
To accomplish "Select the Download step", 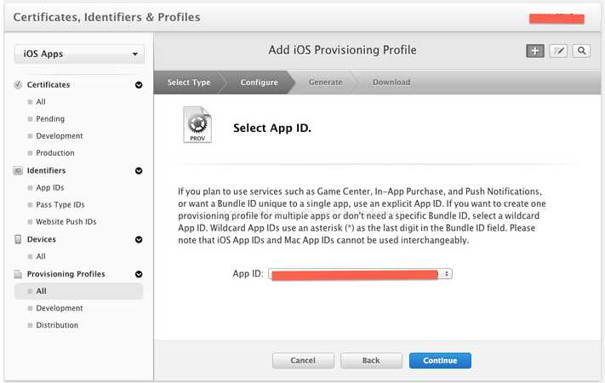I will (x=391, y=83).
